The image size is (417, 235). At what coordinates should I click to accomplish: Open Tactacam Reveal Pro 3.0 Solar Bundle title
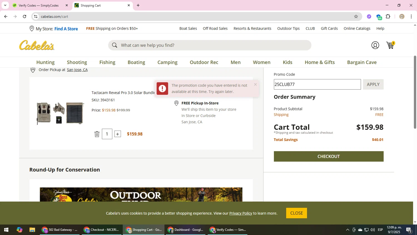point(123,93)
